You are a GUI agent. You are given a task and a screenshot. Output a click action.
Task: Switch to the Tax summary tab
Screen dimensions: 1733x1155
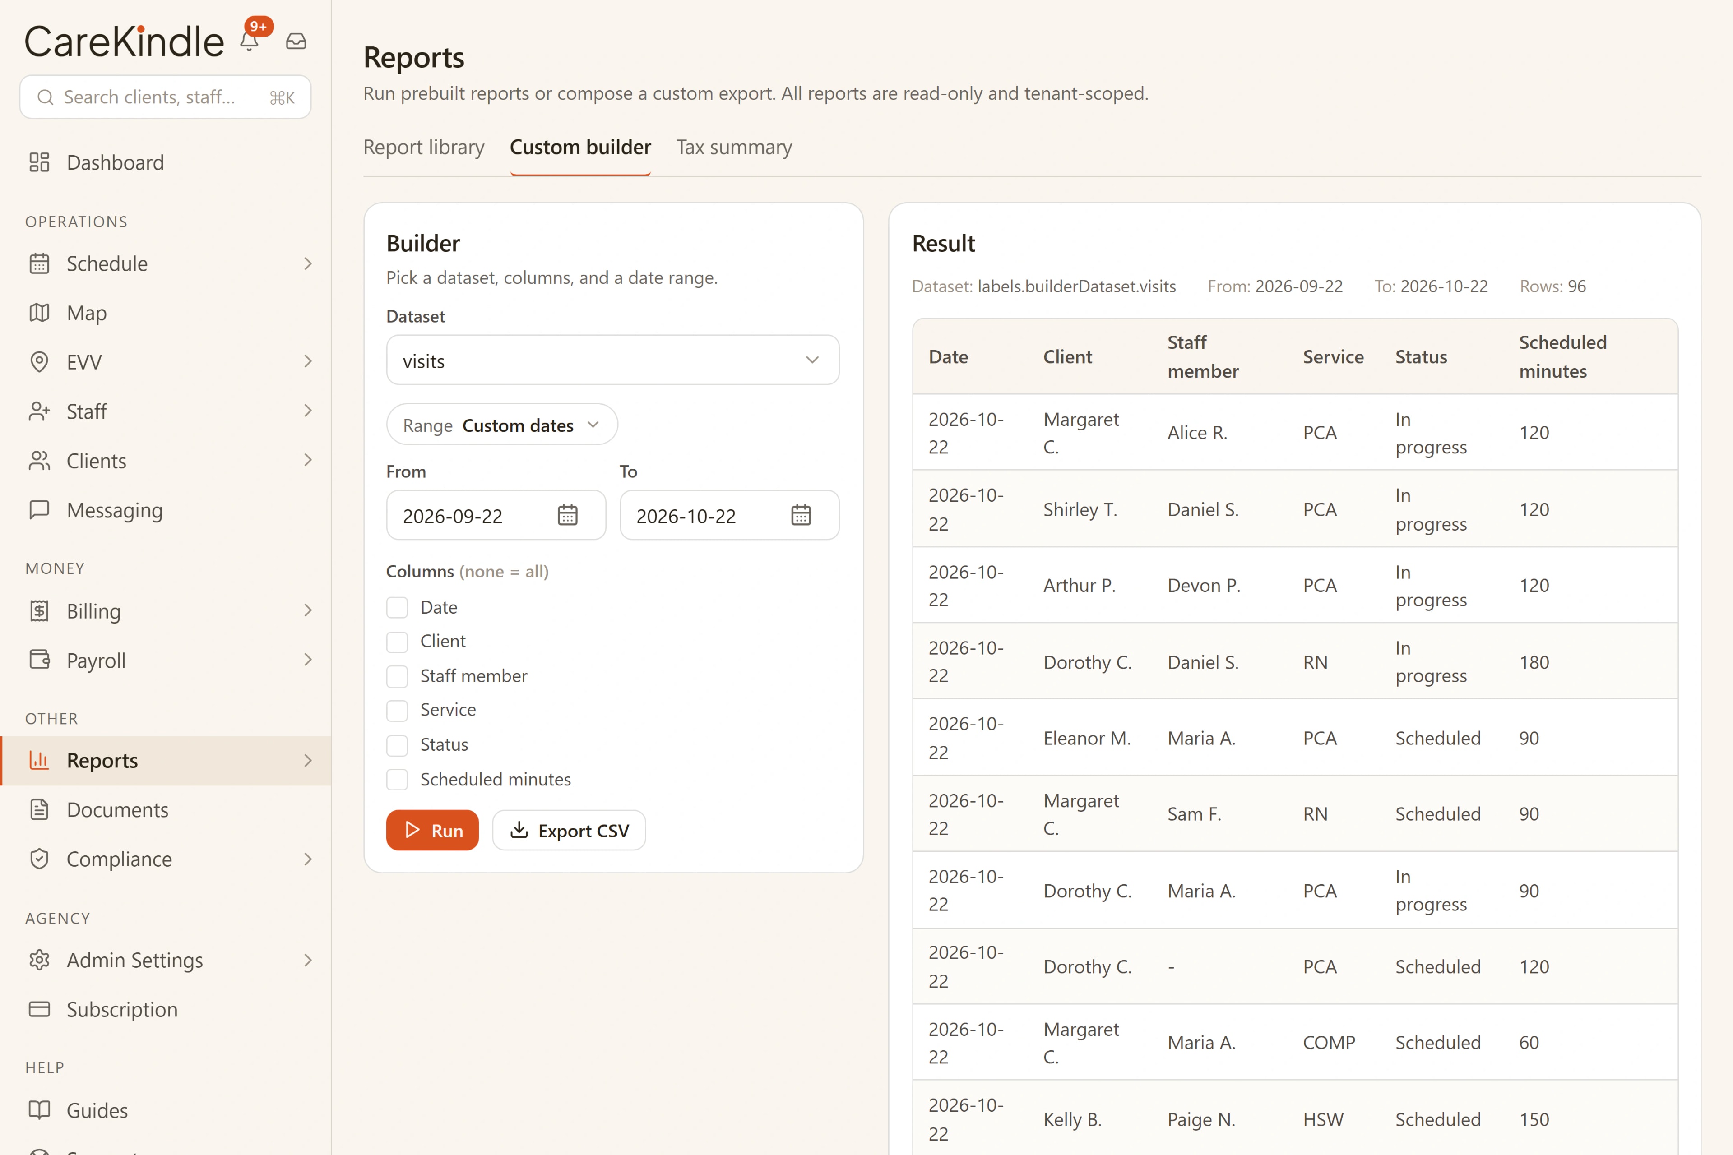734,148
